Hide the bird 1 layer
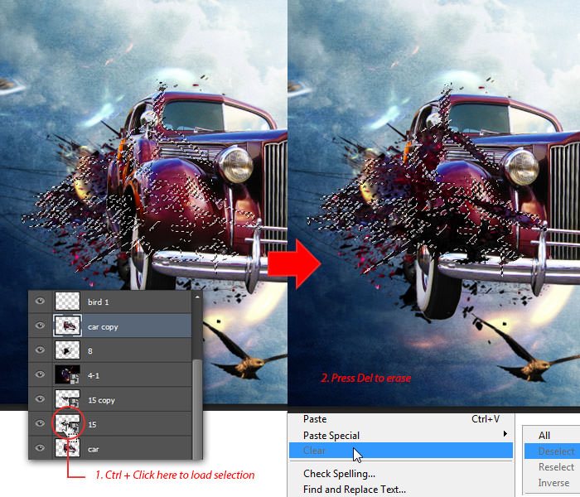This screenshot has width=580, height=497. tap(40, 301)
